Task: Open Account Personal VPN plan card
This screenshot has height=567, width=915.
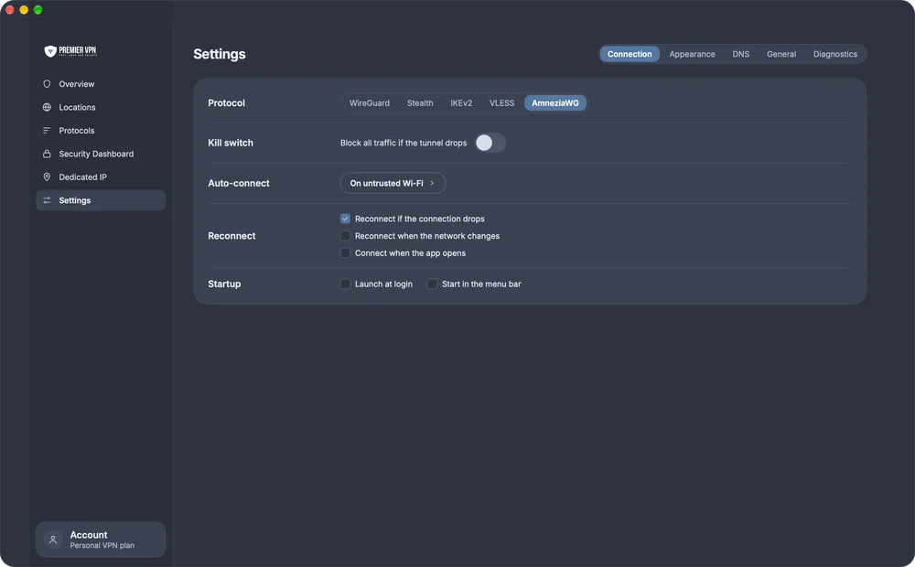Action: coord(101,540)
